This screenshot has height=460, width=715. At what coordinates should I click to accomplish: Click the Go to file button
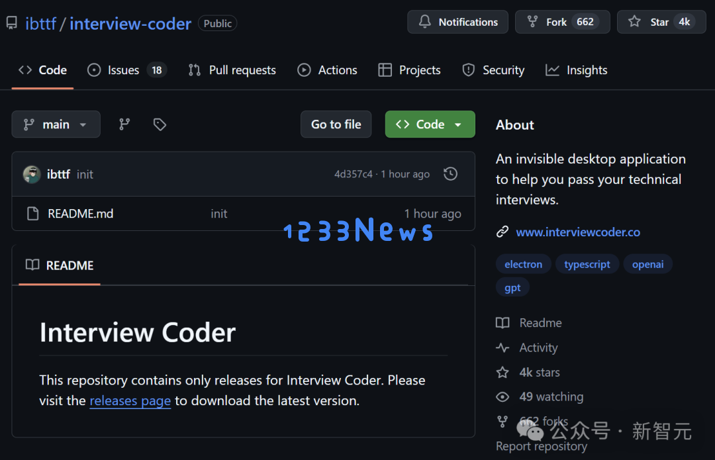pyautogui.click(x=336, y=124)
